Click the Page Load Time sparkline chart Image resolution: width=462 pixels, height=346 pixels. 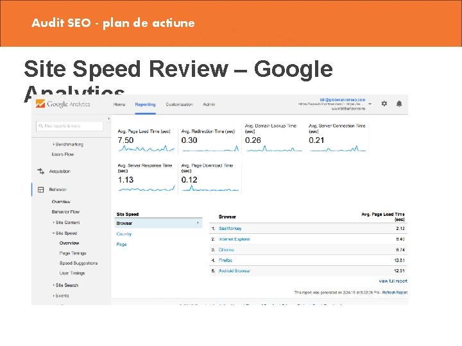146,149
